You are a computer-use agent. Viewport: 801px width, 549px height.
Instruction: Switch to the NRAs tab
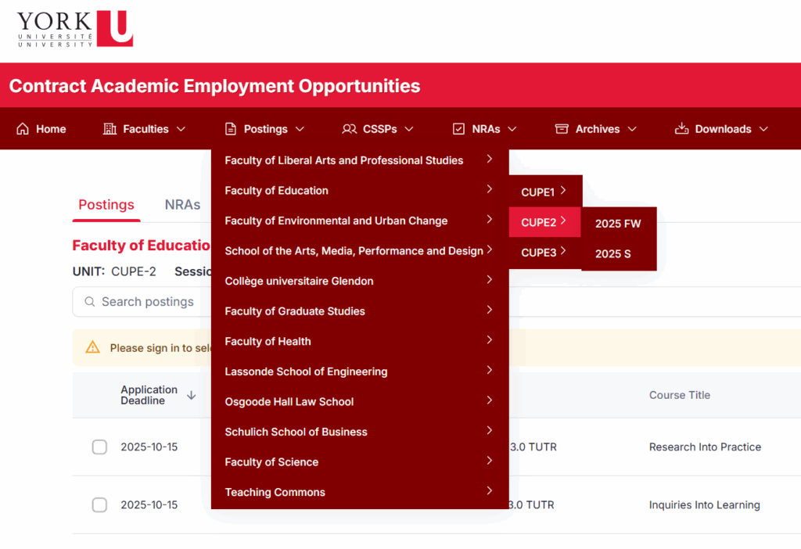click(182, 204)
